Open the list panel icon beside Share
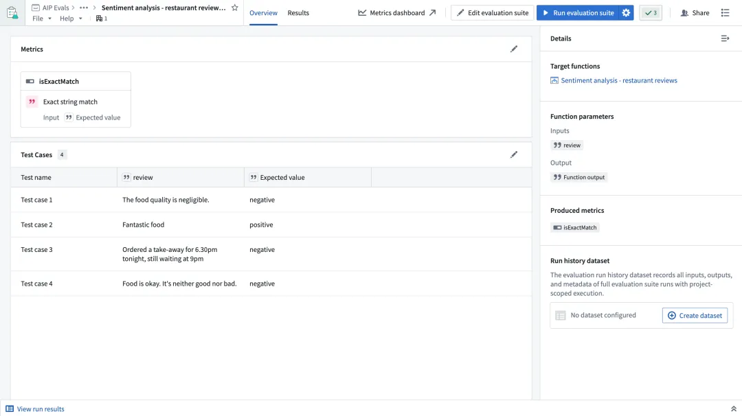Screen dimensions: 742x416 [x=726, y=13]
